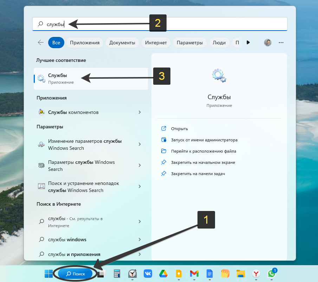
Task: Click the search box containing службы
Action: coord(160,24)
